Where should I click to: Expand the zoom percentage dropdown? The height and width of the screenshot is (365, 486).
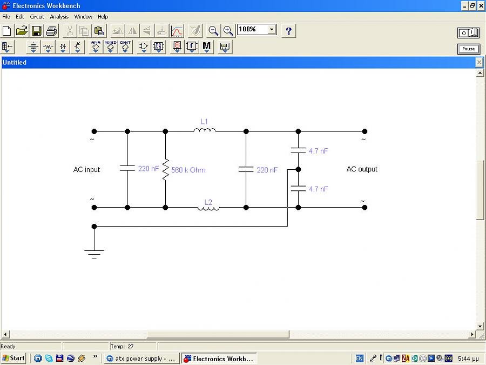coord(272,30)
